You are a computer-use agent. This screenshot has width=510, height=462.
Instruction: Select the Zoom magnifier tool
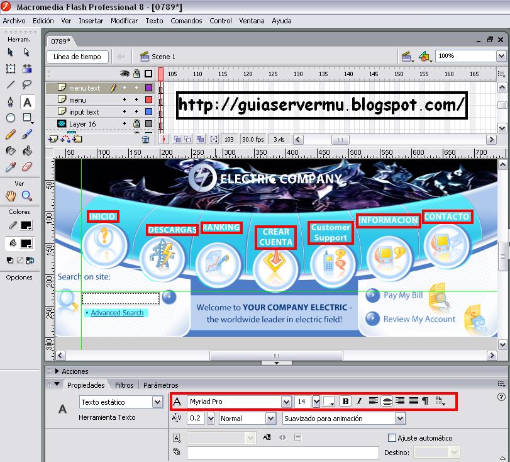tap(26, 196)
